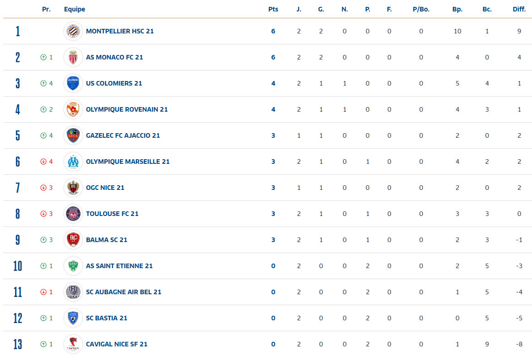Viewport: 532px width, 356px height.
Task: Click the green up arrow beside US Colomiers
Action: [43, 83]
